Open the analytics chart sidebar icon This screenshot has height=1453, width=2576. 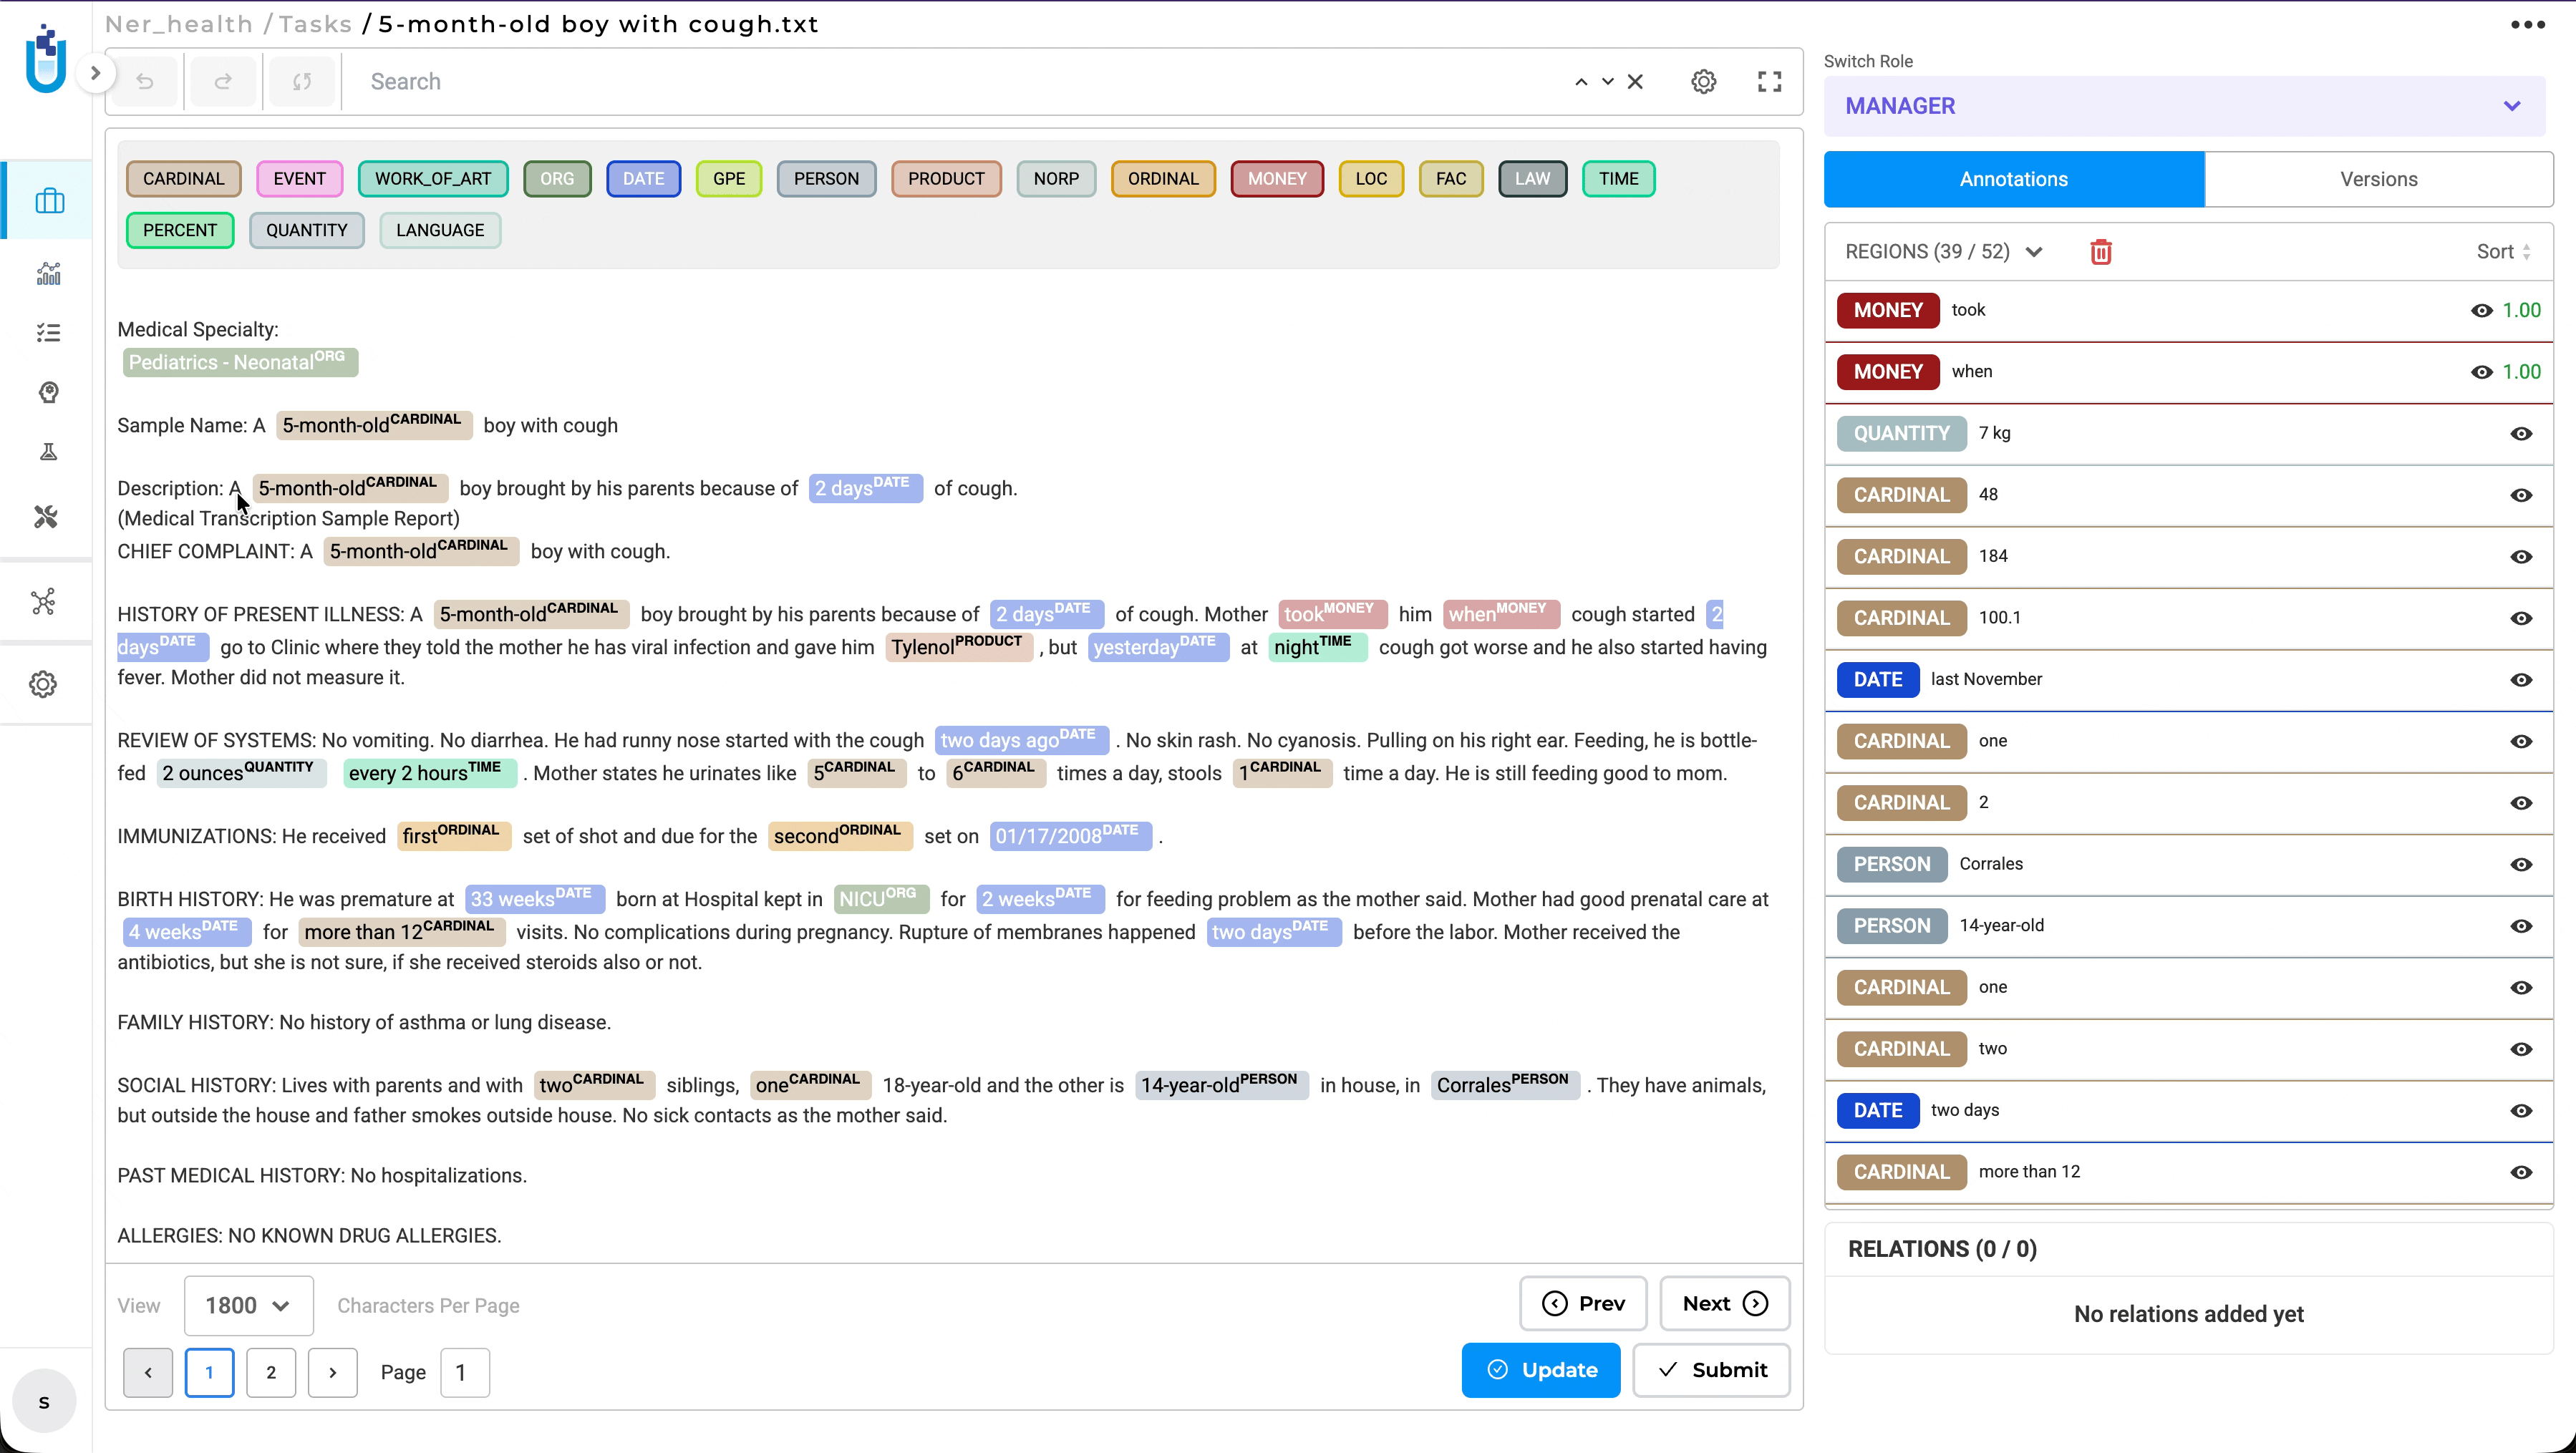point(48,273)
